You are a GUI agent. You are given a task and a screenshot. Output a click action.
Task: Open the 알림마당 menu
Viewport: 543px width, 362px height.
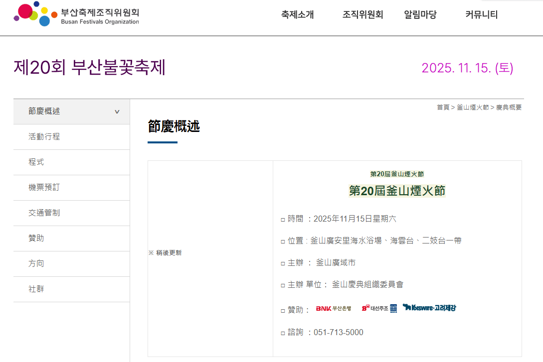tap(420, 15)
